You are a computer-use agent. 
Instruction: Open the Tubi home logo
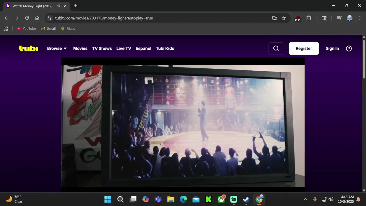[x=28, y=48]
